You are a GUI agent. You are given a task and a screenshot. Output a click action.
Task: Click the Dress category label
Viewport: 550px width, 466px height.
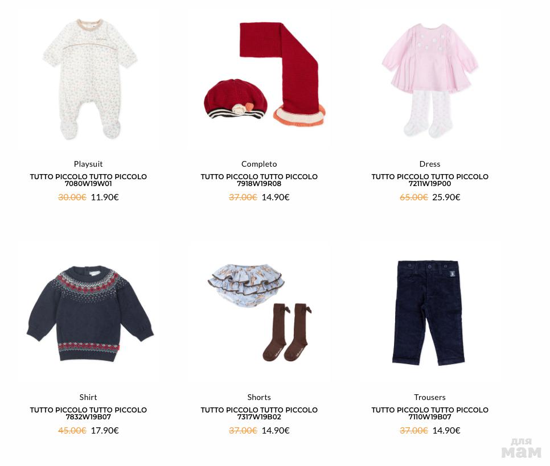[x=430, y=164]
